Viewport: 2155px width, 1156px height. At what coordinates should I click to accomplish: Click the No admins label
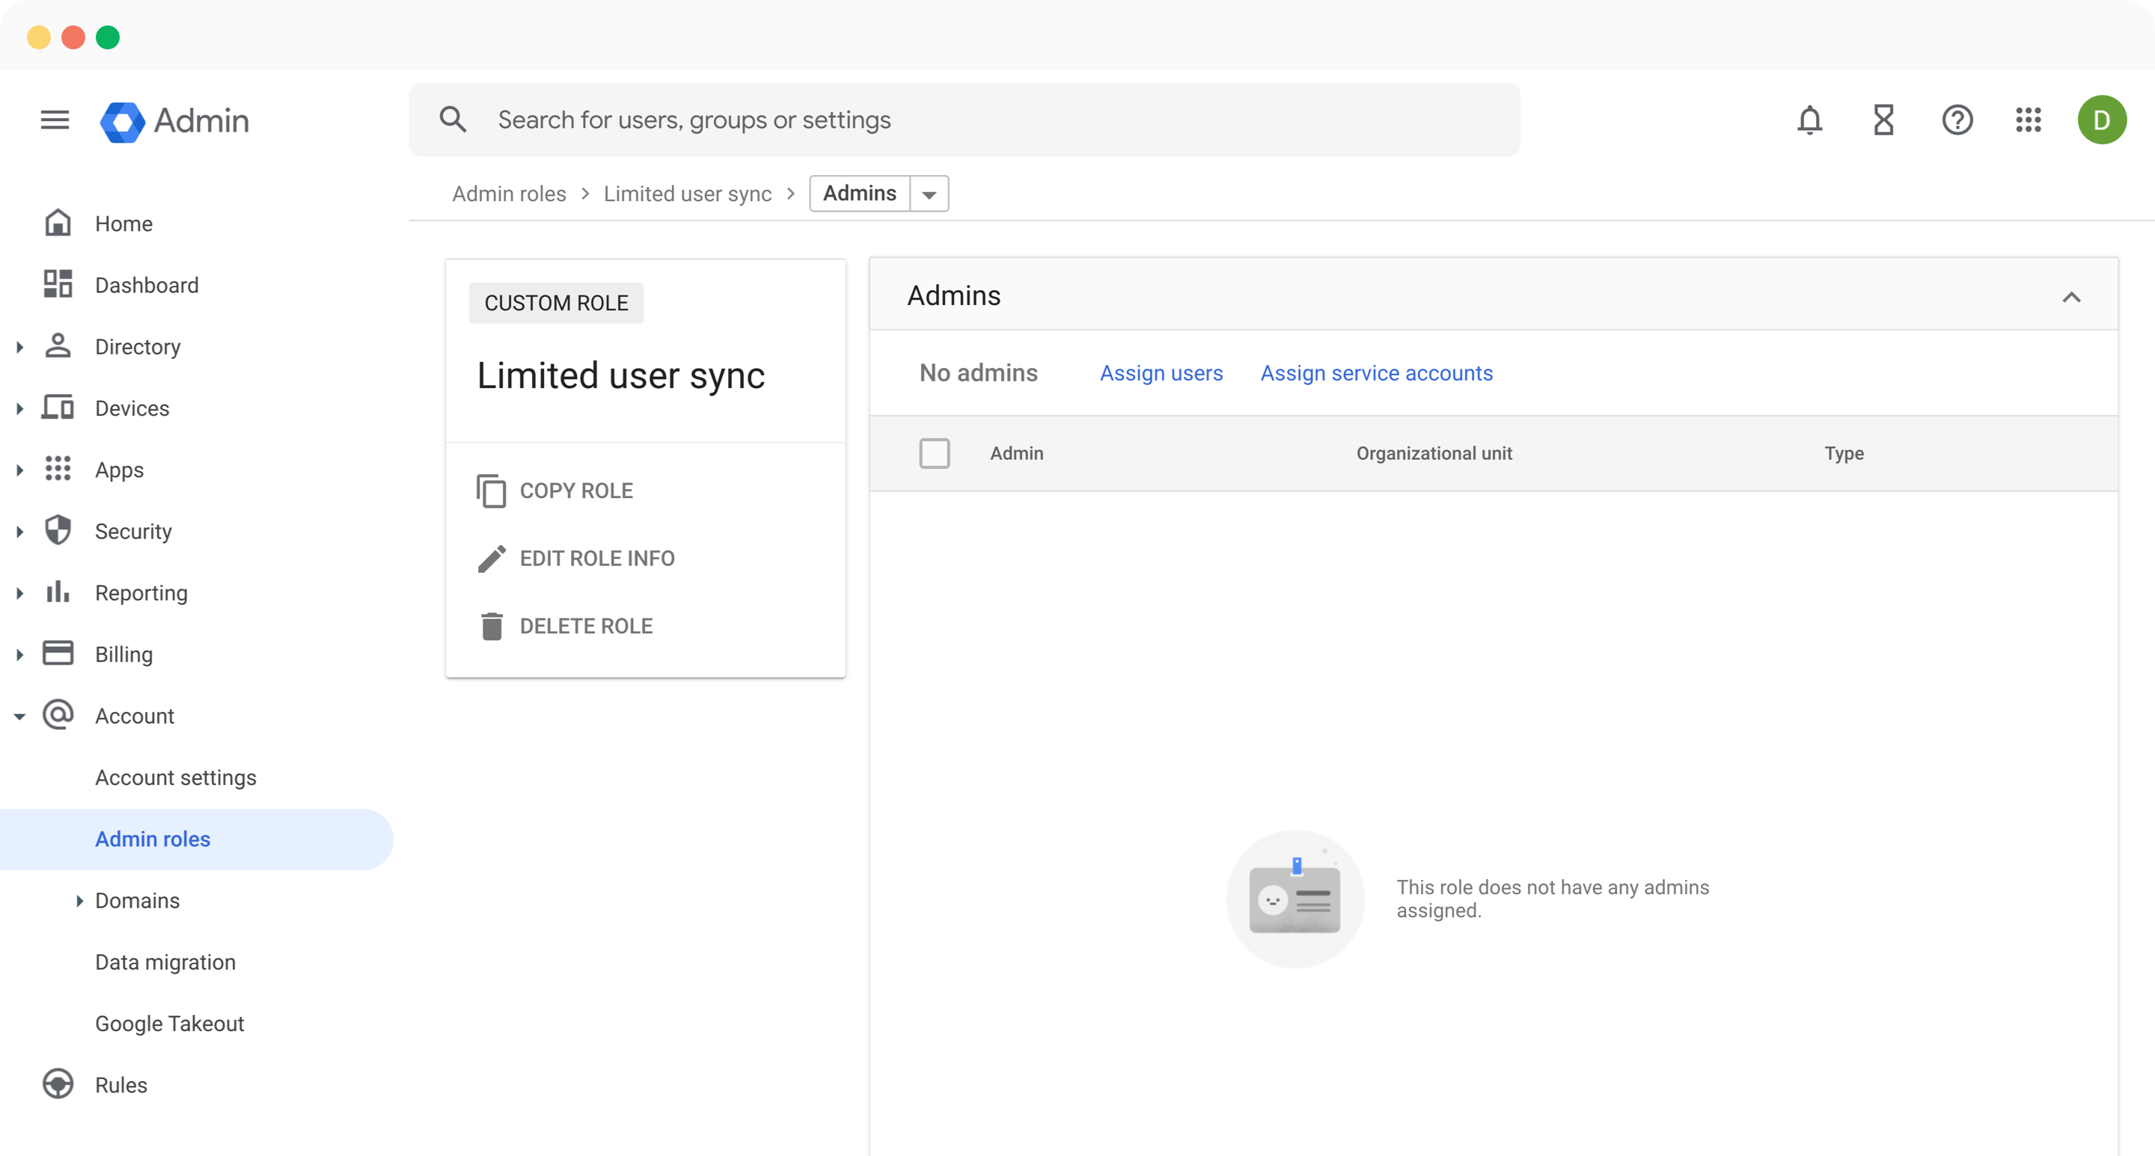coord(978,373)
